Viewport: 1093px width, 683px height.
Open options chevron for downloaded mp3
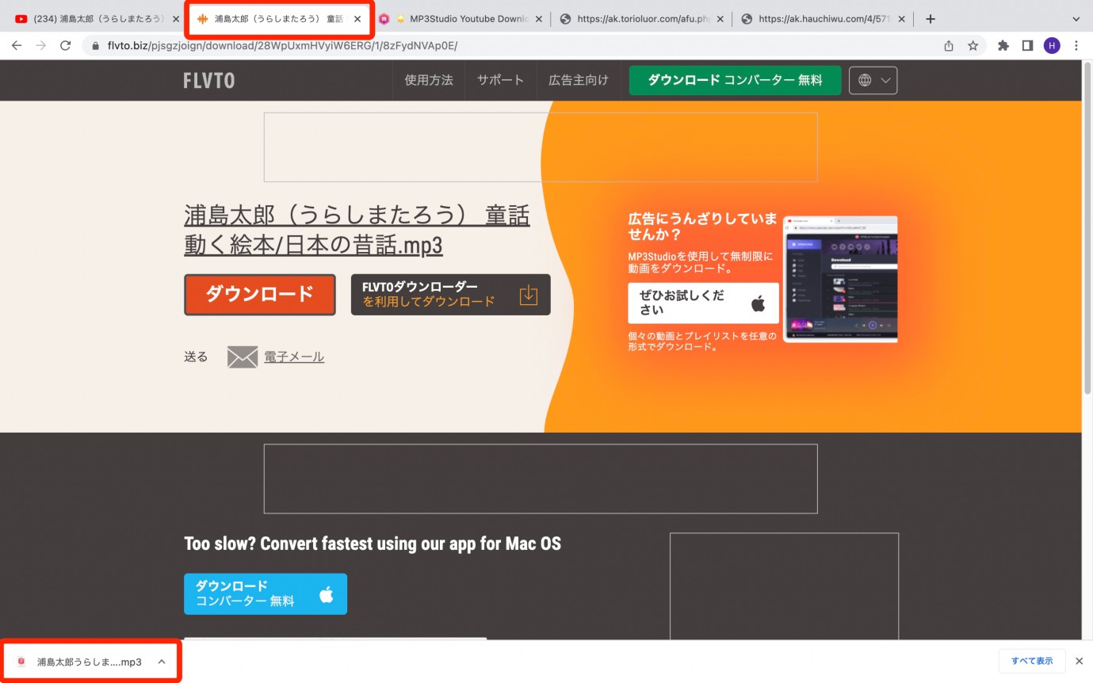tap(162, 662)
